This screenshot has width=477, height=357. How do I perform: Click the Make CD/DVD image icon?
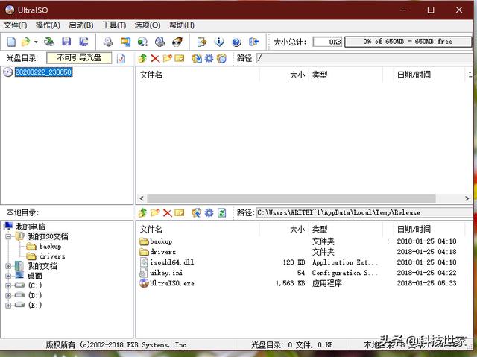coord(108,42)
